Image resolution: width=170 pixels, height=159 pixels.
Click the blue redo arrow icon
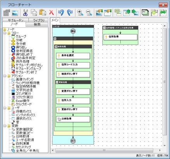click(70, 13)
